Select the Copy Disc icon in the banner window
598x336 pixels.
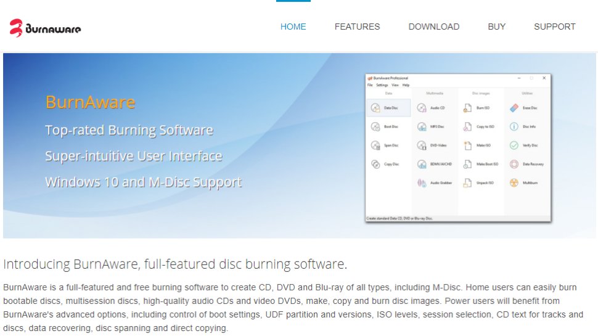tap(375, 164)
